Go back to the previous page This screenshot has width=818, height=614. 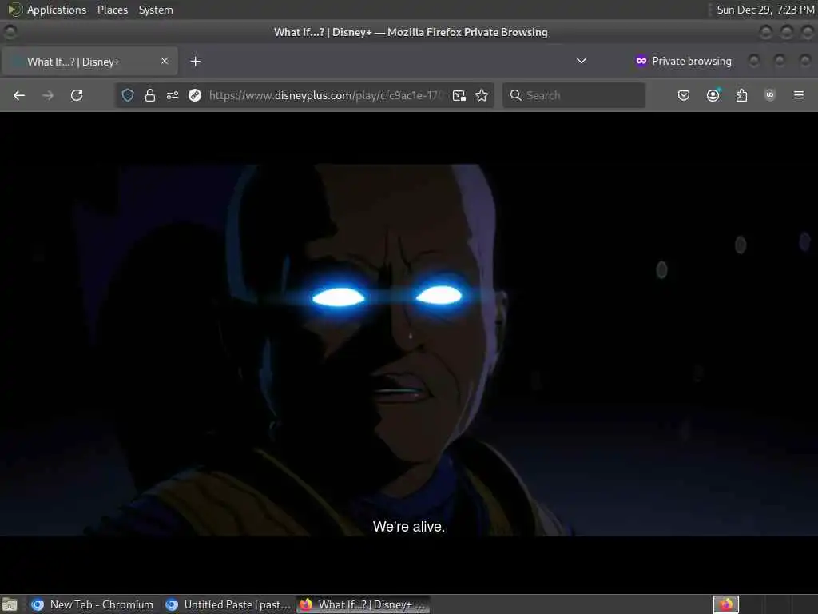19,95
